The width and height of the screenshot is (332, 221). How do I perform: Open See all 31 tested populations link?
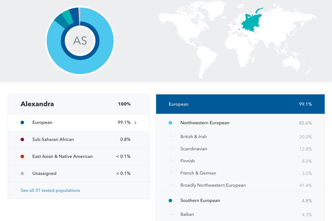click(x=50, y=190)
